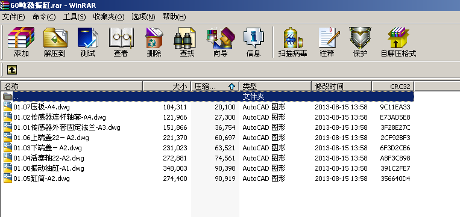Click size value 348,003
The height and width of the screenshot is (217, 460).
click(175, 168)
